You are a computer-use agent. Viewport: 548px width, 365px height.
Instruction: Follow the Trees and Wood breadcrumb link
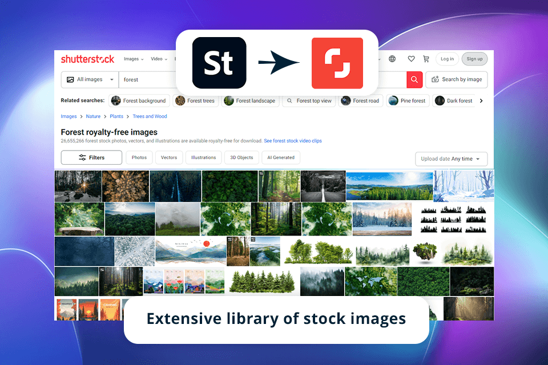click(150, 116)
